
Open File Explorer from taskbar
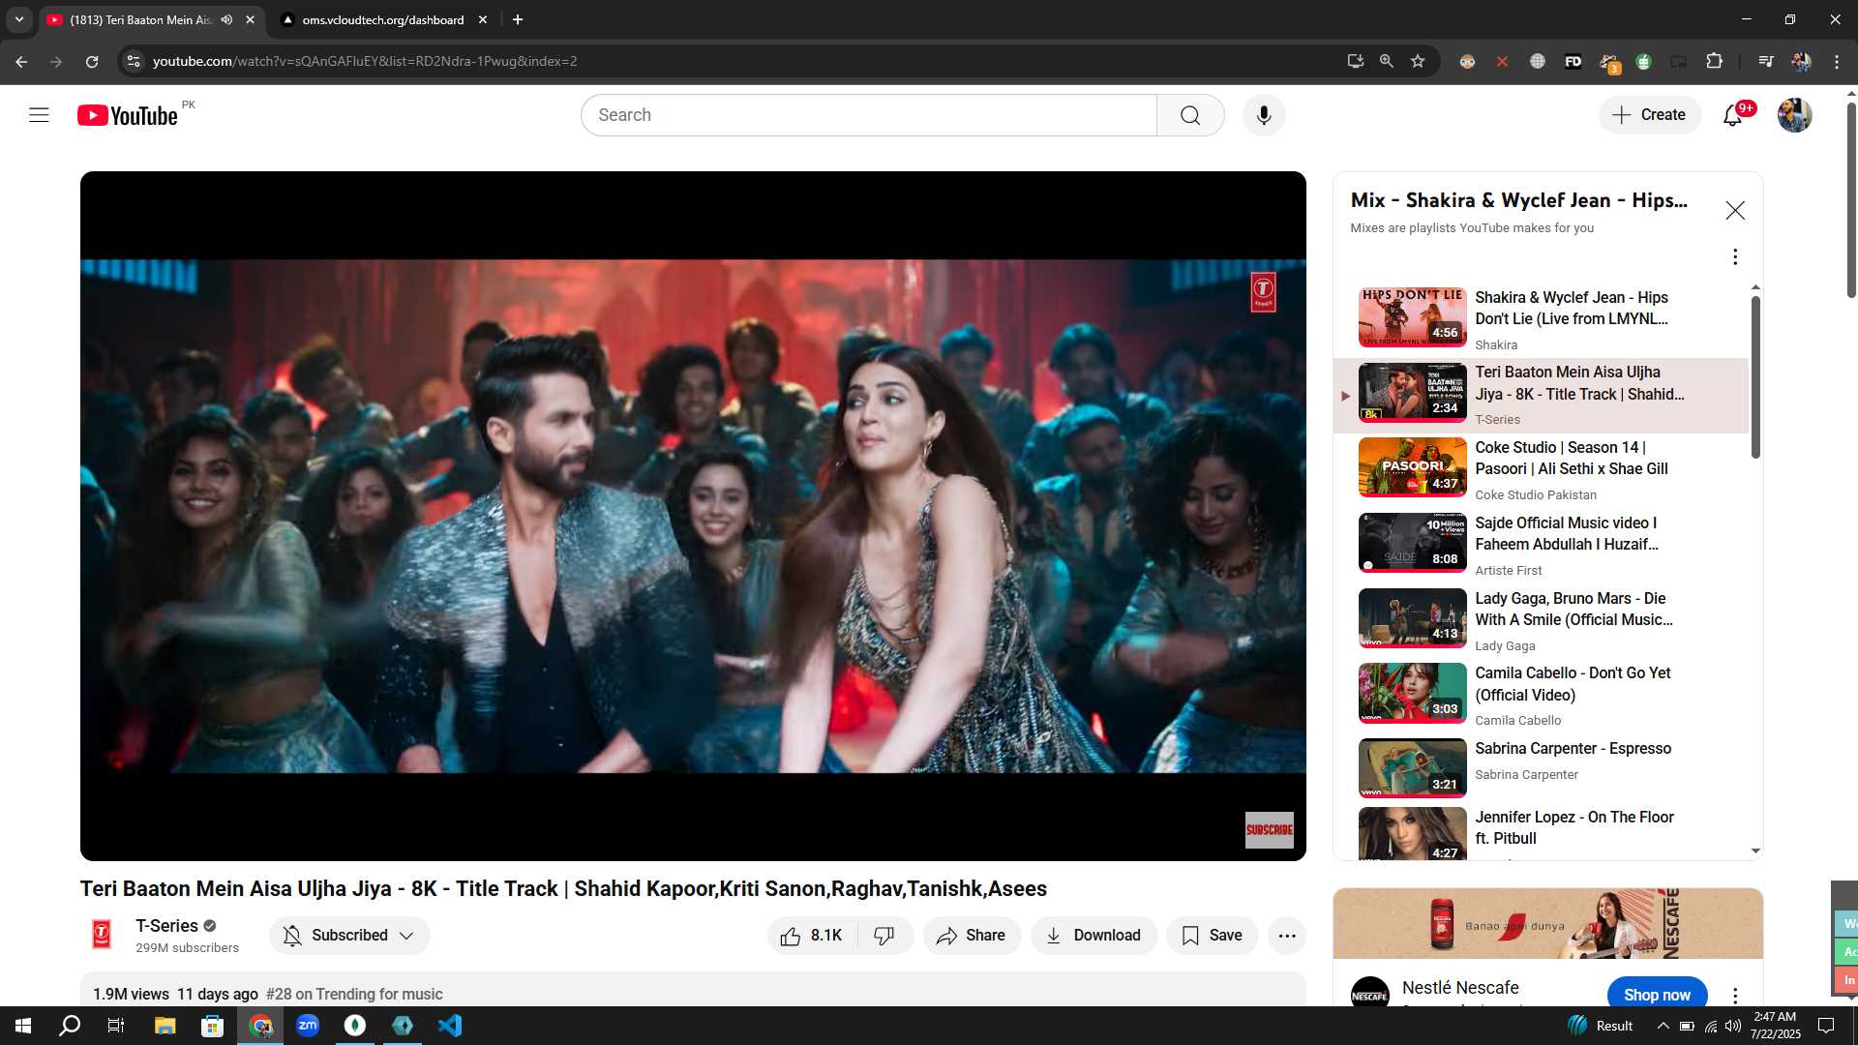pyautogui.click(x=165, y=1026)
